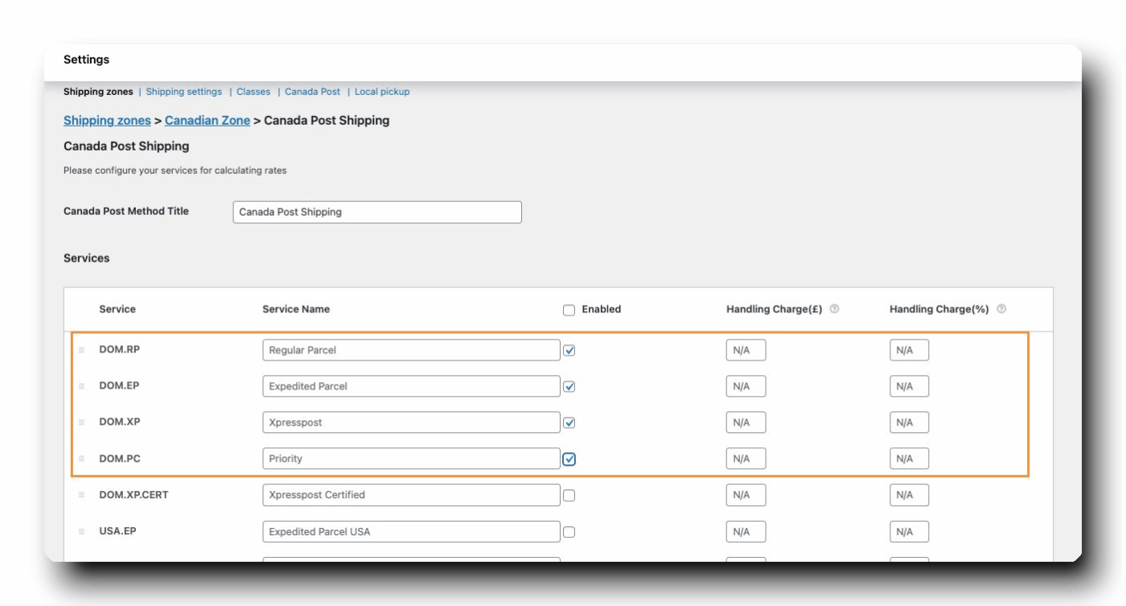Open the Shipping zones tab
The image size is (1126, 606).
coord(98,92)
